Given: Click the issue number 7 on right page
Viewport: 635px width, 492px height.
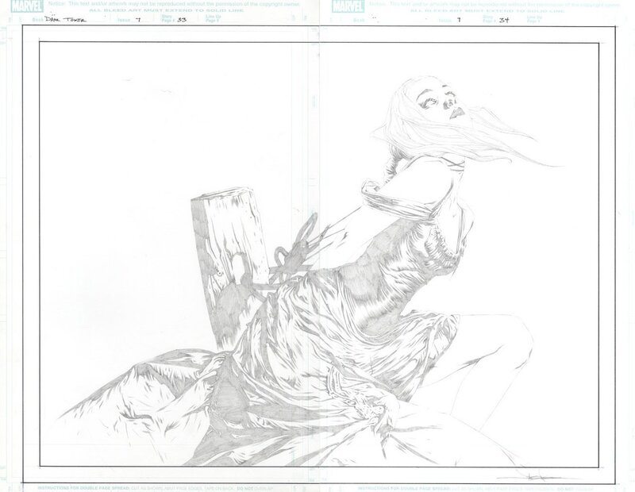Looking at the screenshot, I should (x=459, y=19).
